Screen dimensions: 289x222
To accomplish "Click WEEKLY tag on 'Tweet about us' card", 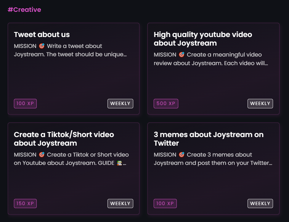I will click(x=120, y=104).
